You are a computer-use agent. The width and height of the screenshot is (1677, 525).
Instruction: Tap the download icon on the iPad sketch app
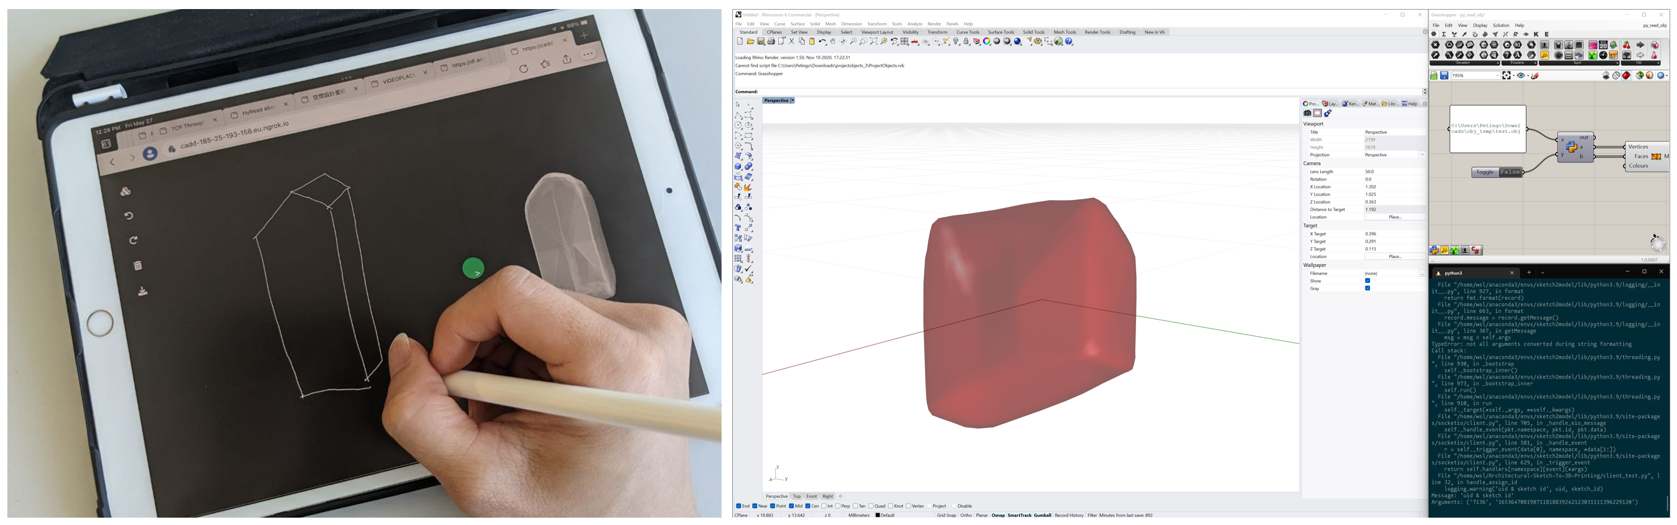(x=143, y=291)
